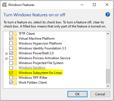Click the Windows Hypervisor Platform folder icon
The height and width of the screenshot is (101, 114).
(x=15, y=43)
